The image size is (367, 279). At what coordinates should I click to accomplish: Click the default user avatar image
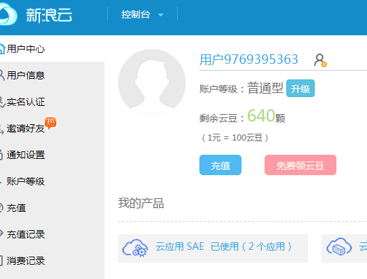tap(152, 83)
